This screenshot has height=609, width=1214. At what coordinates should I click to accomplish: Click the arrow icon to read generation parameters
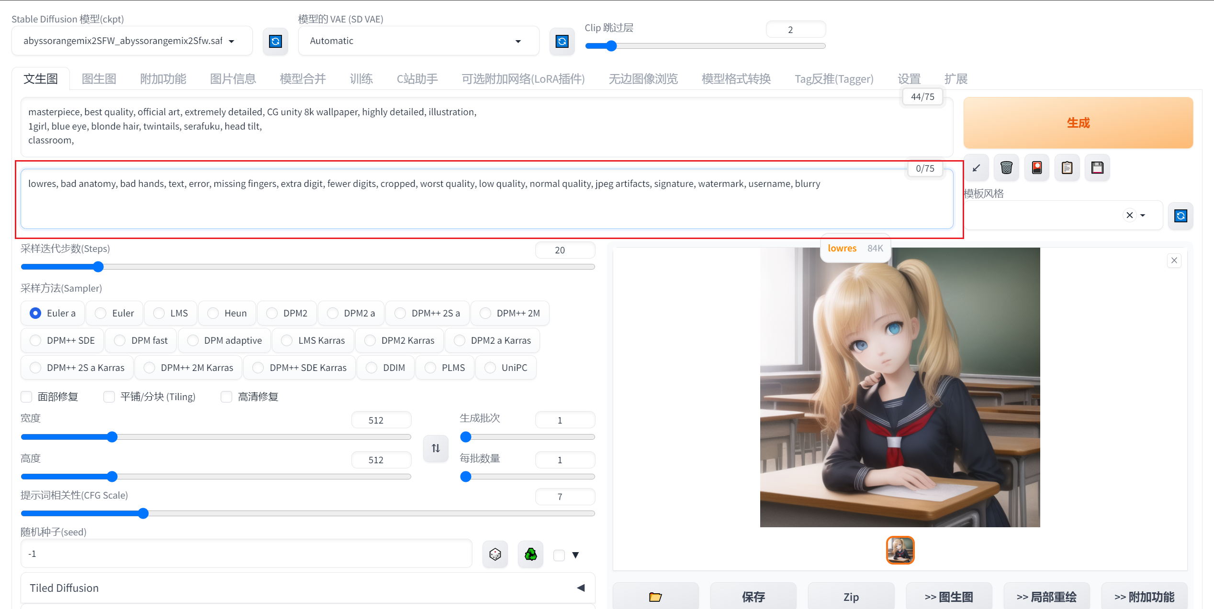pyautogui.click(x=976, y=168)
